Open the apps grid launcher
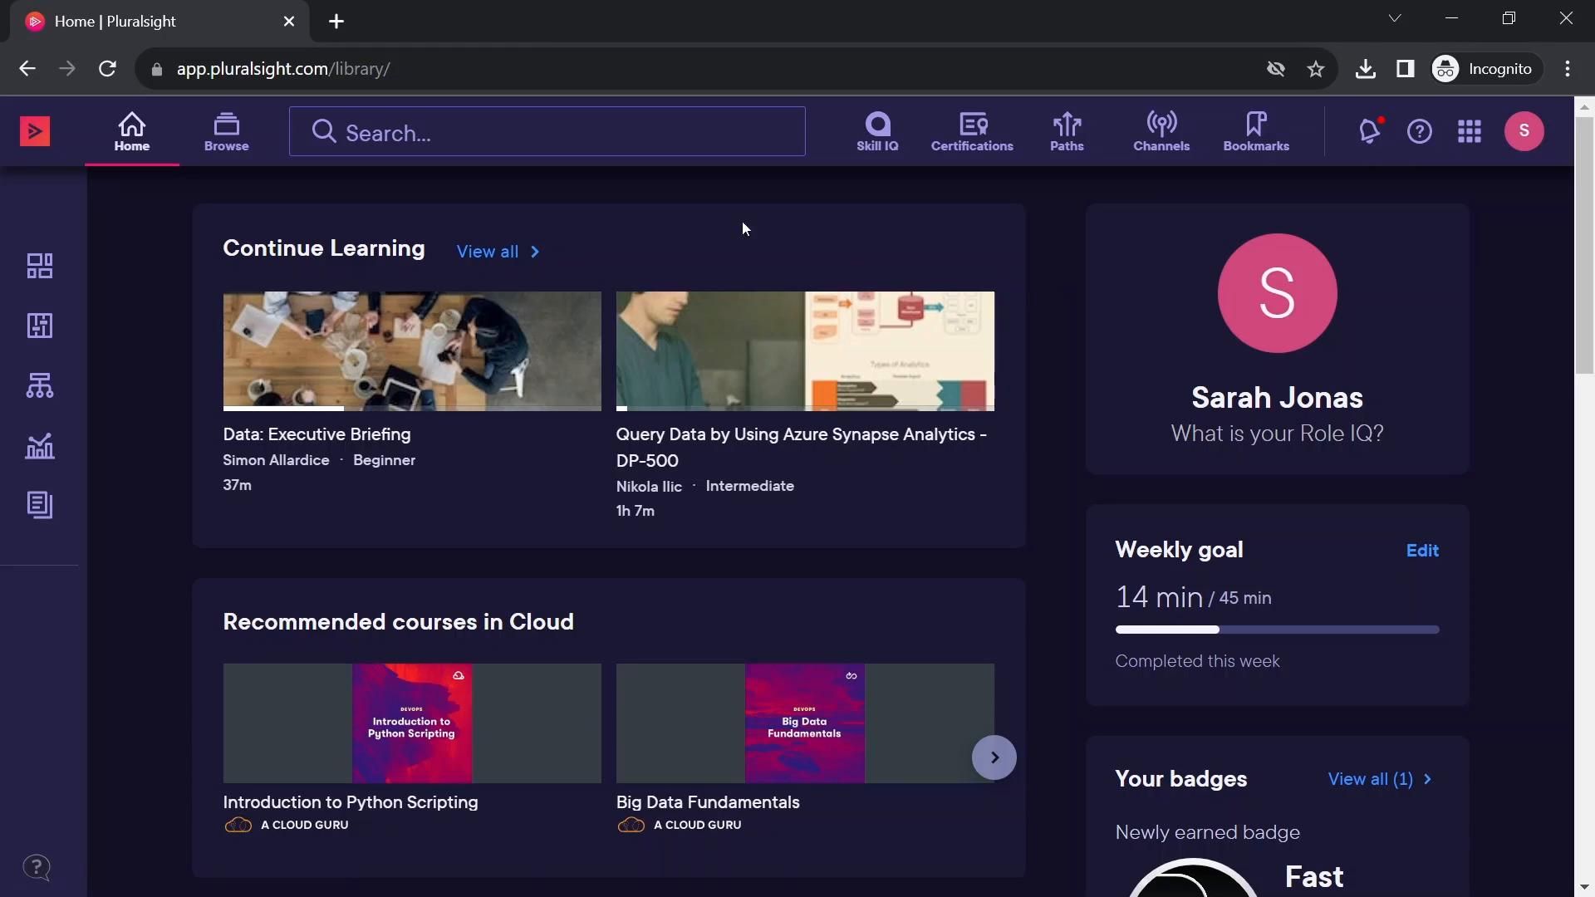This screenshot has height=897, width=1595. pyautogui.click(x=1470, y=131)
